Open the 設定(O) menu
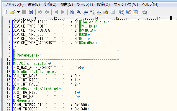The width and height of the screenshot is (177, 111). click(x=103, y=4)
